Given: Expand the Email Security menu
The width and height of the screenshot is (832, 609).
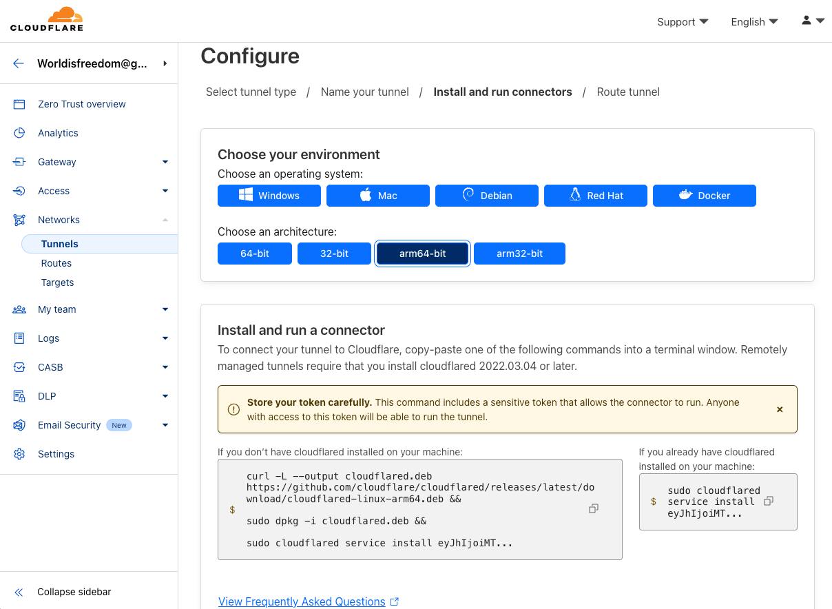Looking at the screenshot, I should [165, 425].
